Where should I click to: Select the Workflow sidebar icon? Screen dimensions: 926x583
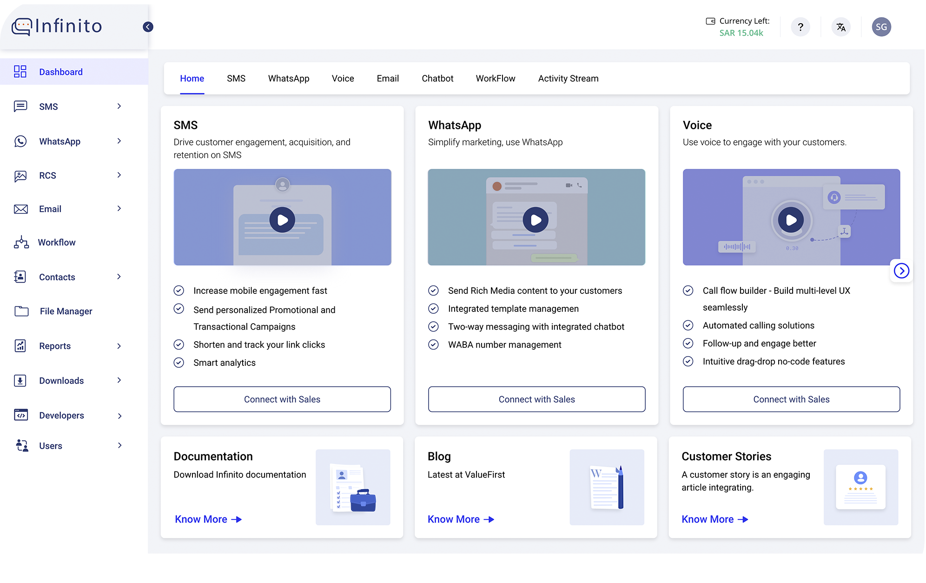coord(20,242)
